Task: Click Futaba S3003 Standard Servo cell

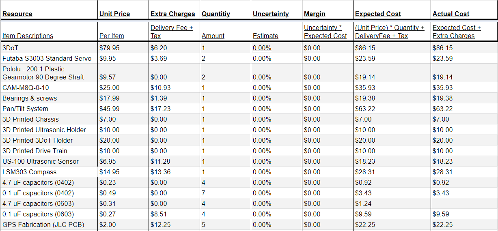Action: (x=49, y=58)
